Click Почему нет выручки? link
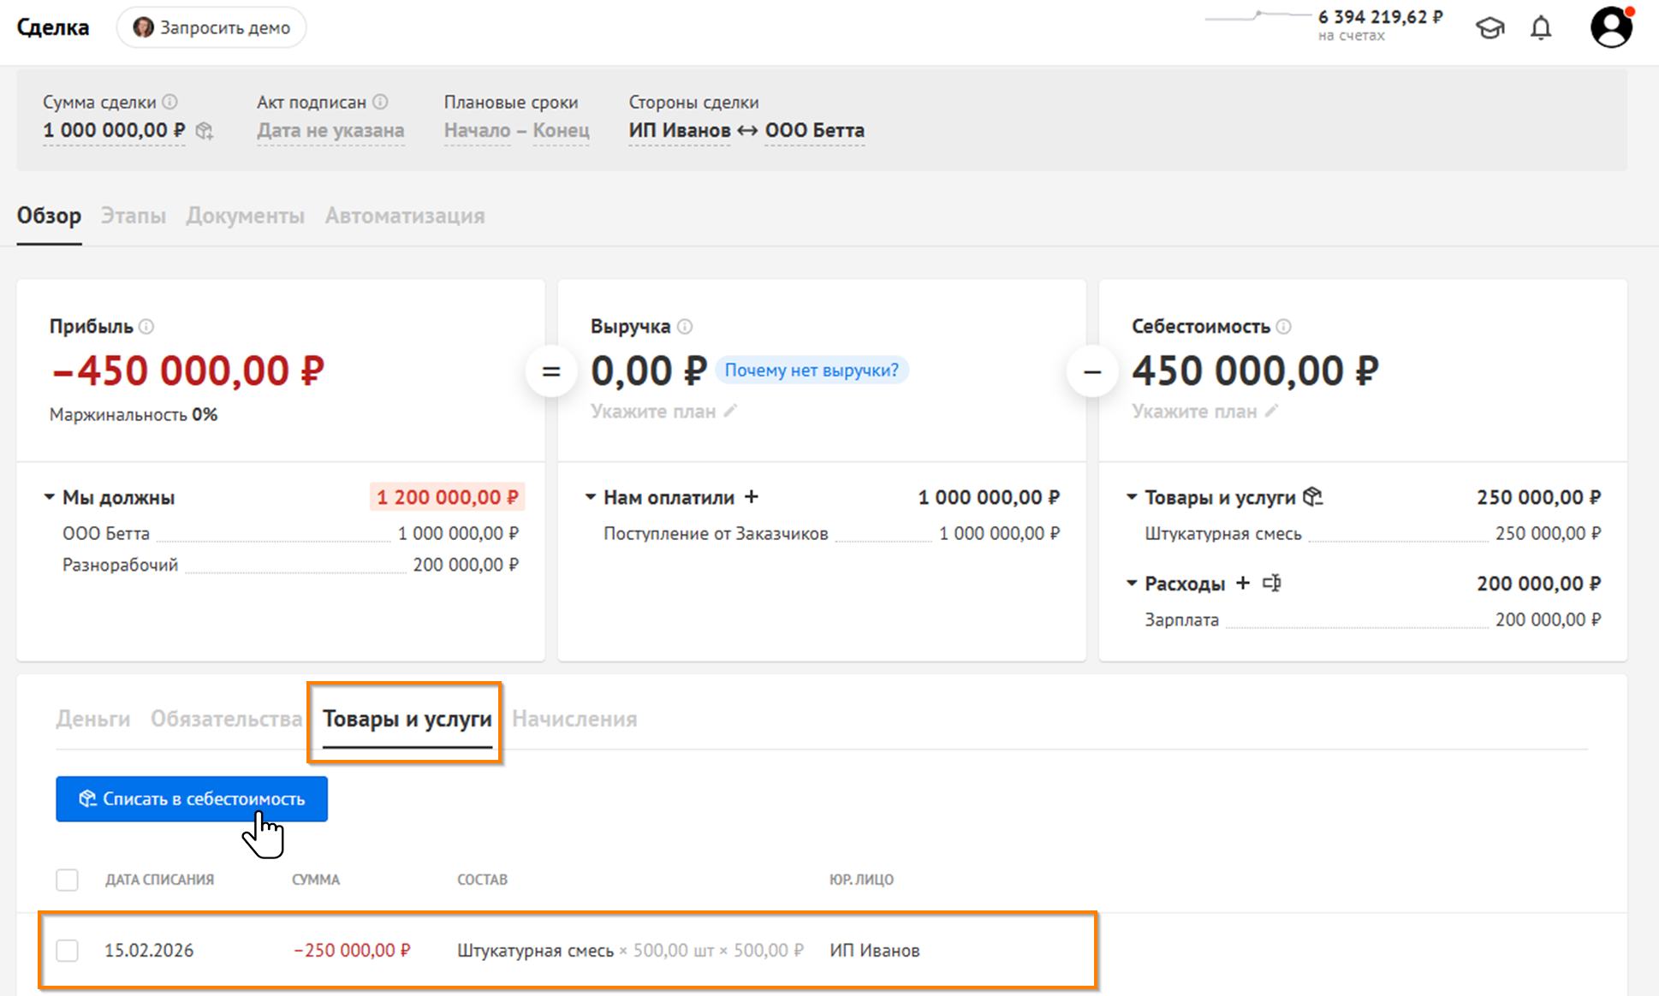 [812, 371]
